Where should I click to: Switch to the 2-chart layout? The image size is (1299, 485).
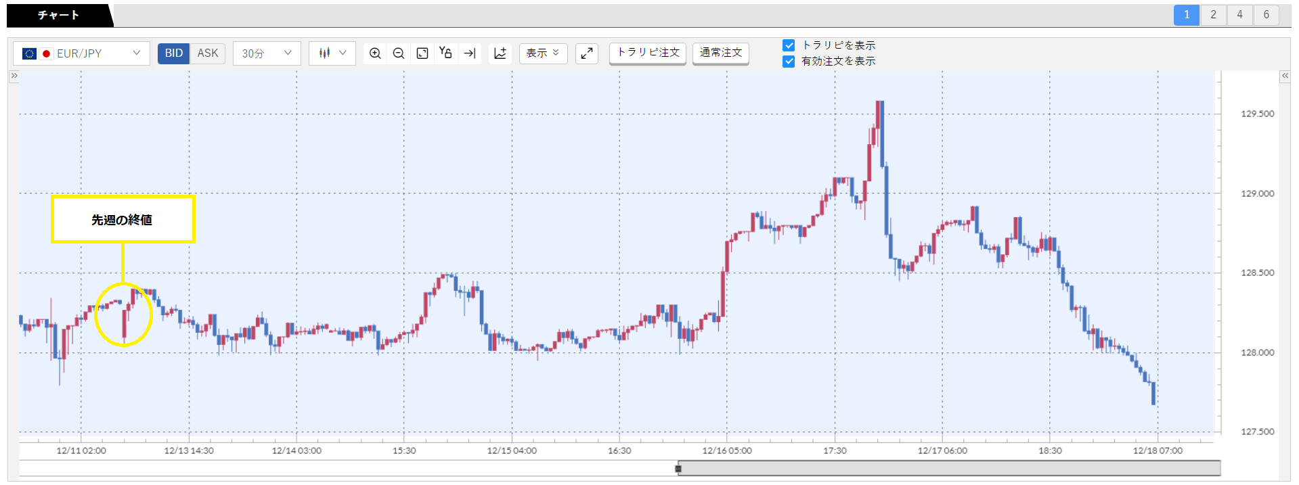[1213, 15]
